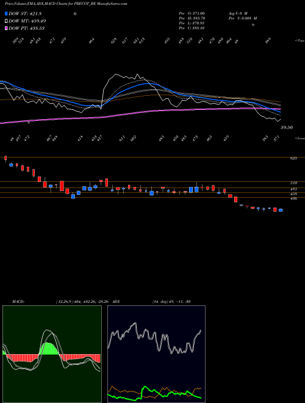Click the 'Avg V: 0 M' volume text
The width and height of the screenshot is (305, 403).
[x=238, y=13]
